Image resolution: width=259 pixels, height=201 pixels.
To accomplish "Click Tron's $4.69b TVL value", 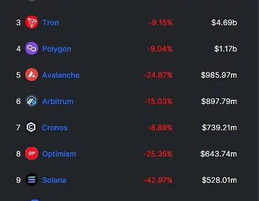I will point(224,23).
